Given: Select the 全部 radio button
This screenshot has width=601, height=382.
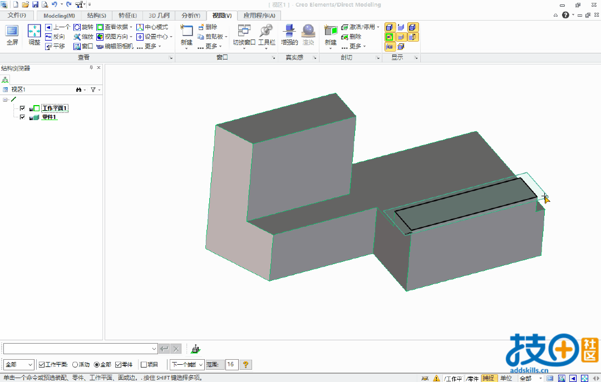Looking at the screenshot, I should click(97, 365).
